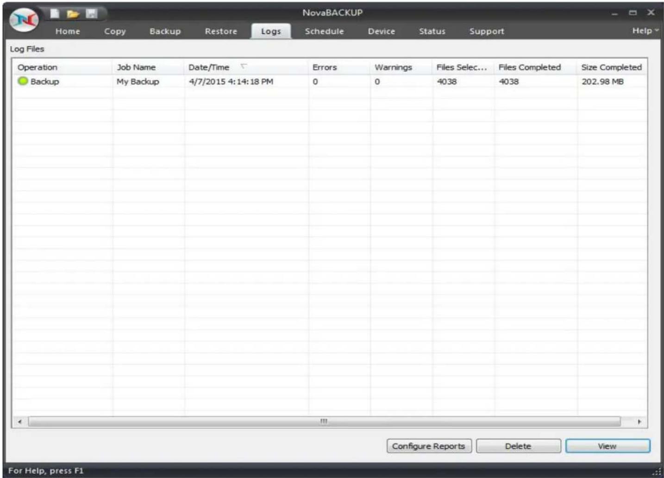The height and width of the screenshot is (478, 664).
Task: Click the Files Selec... column header
Action: click(x=464, y=67)
